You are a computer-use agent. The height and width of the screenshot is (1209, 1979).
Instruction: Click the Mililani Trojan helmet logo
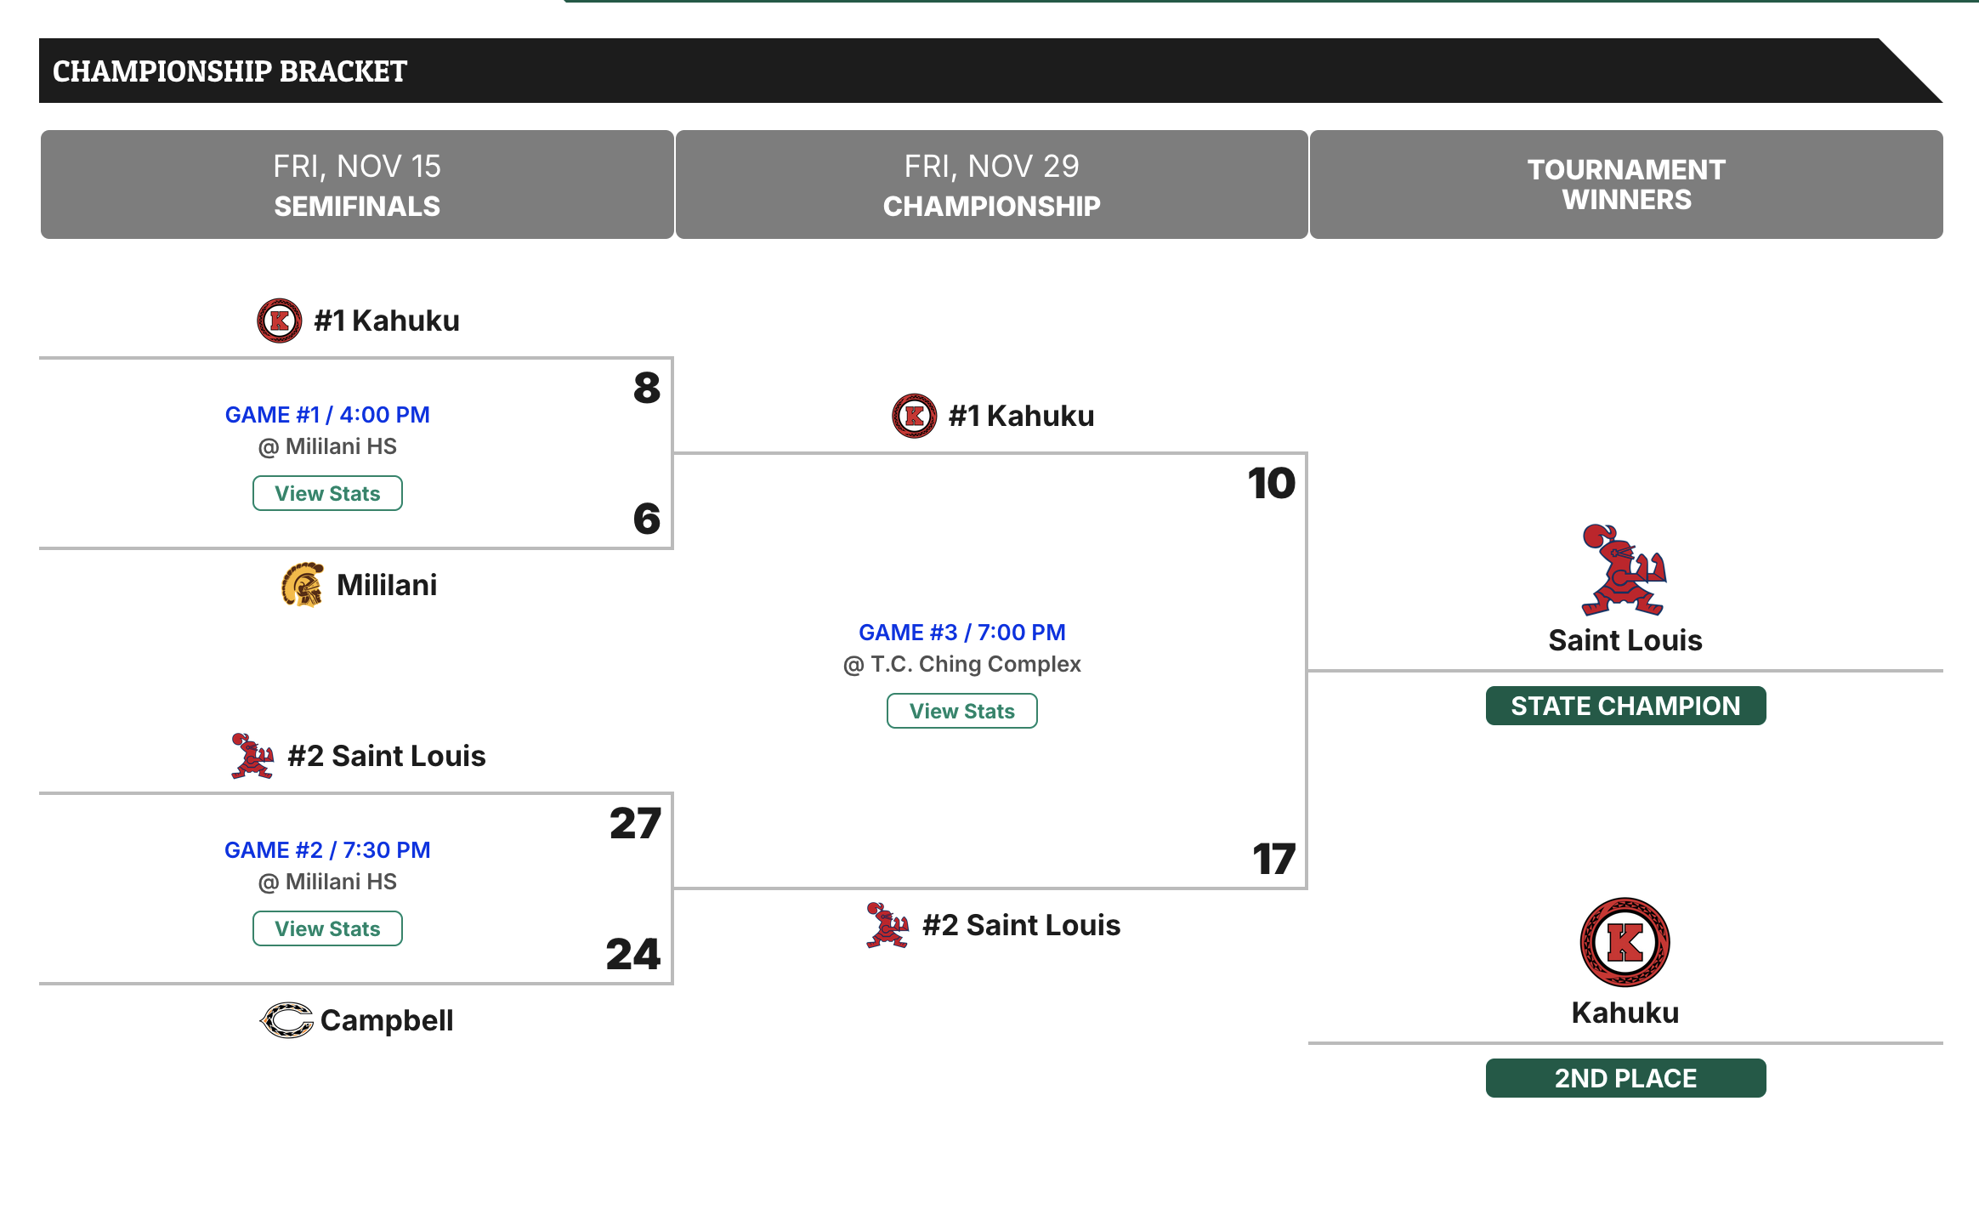coord(303,585)
